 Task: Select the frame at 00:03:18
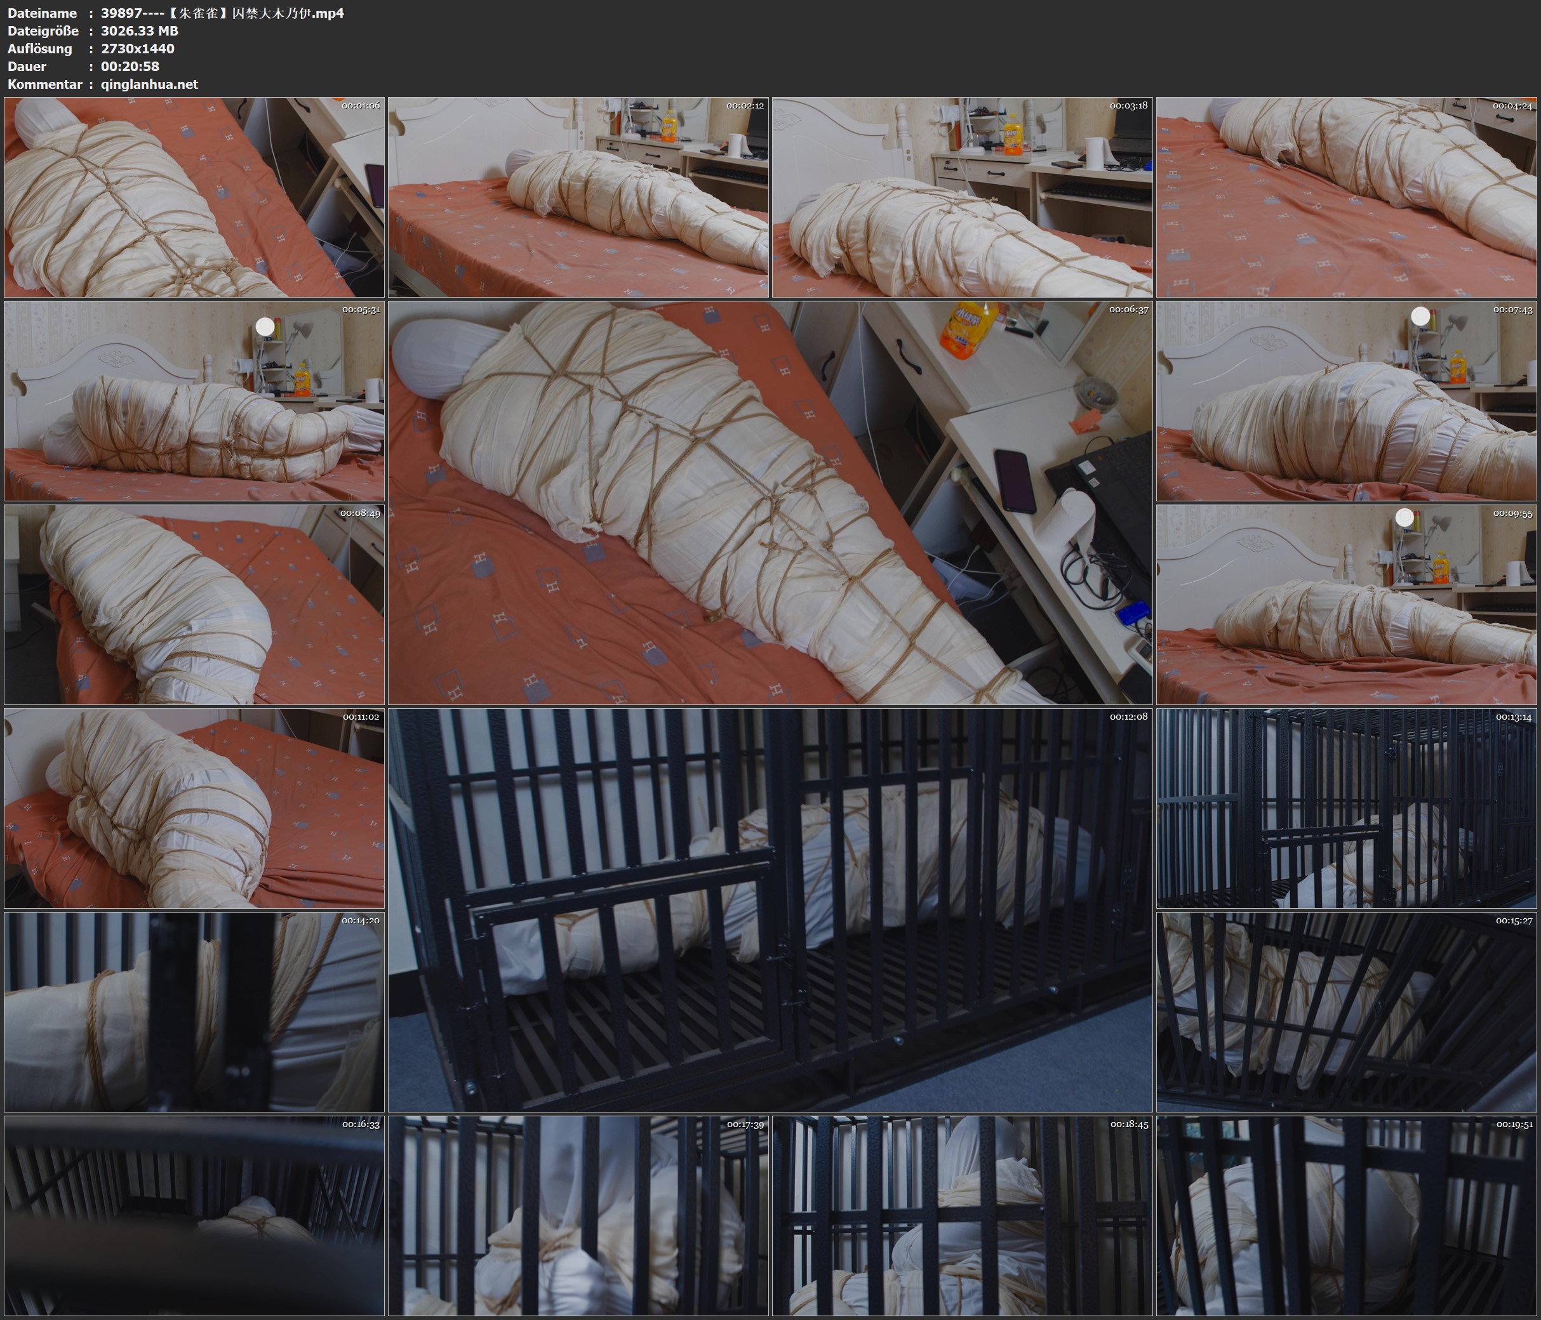963,198
